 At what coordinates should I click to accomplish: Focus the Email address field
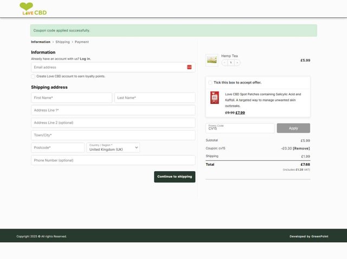113,67
